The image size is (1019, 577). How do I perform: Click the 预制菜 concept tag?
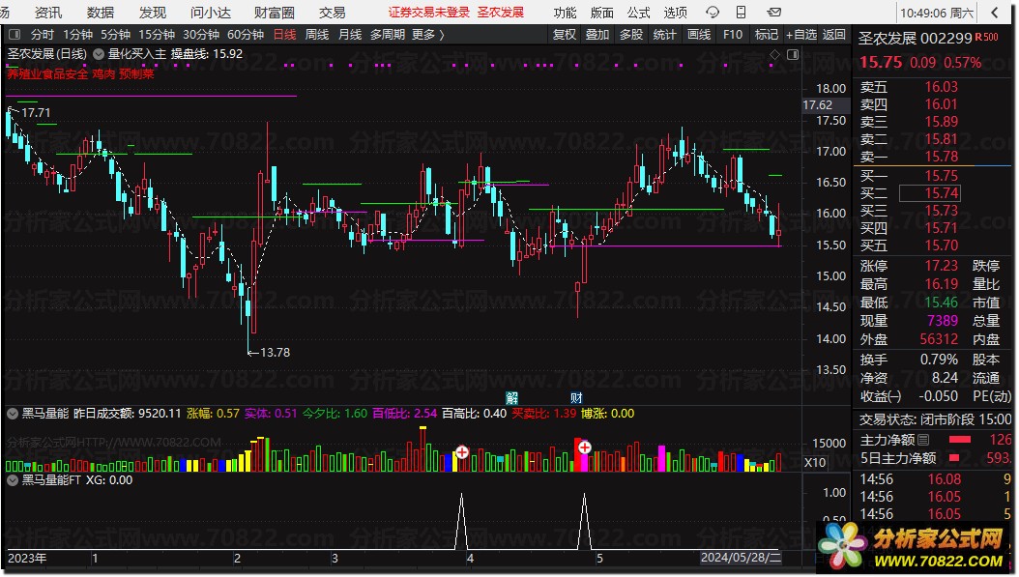pos(136,74)
